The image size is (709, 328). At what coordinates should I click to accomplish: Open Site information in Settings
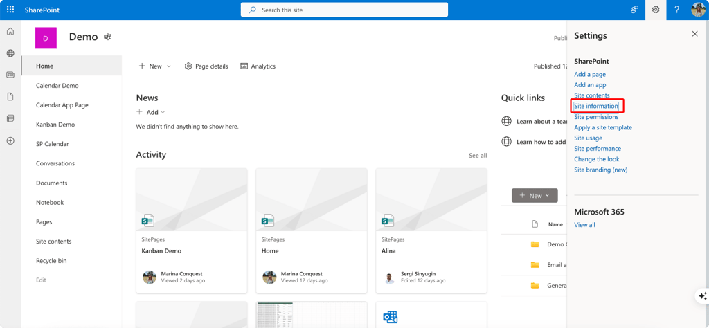(x=596, y=106)
